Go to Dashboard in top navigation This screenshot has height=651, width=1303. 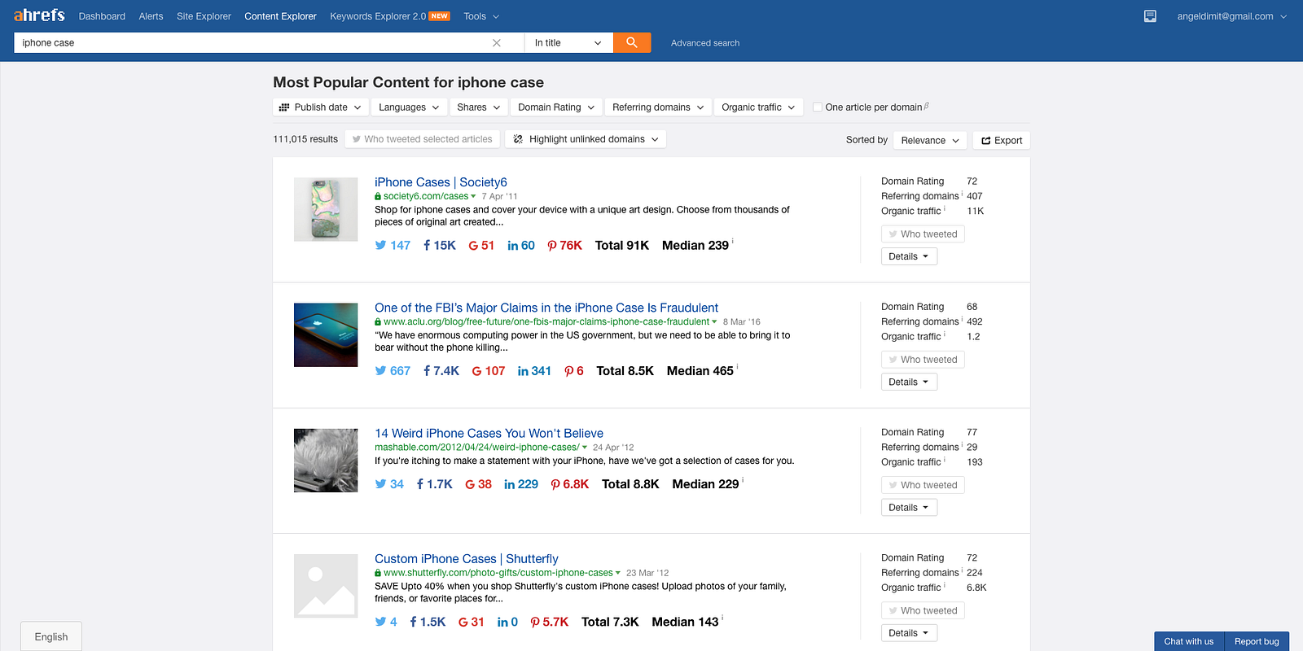click(102, 16)
